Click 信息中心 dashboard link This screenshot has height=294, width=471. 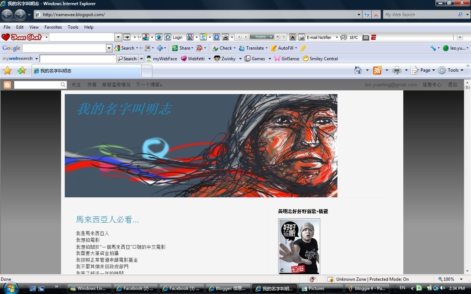click(432, 85)
